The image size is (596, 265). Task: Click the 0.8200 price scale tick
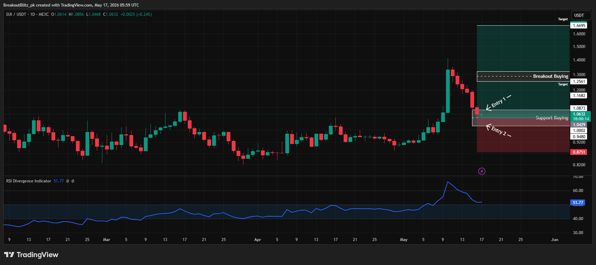pos(579,165)
